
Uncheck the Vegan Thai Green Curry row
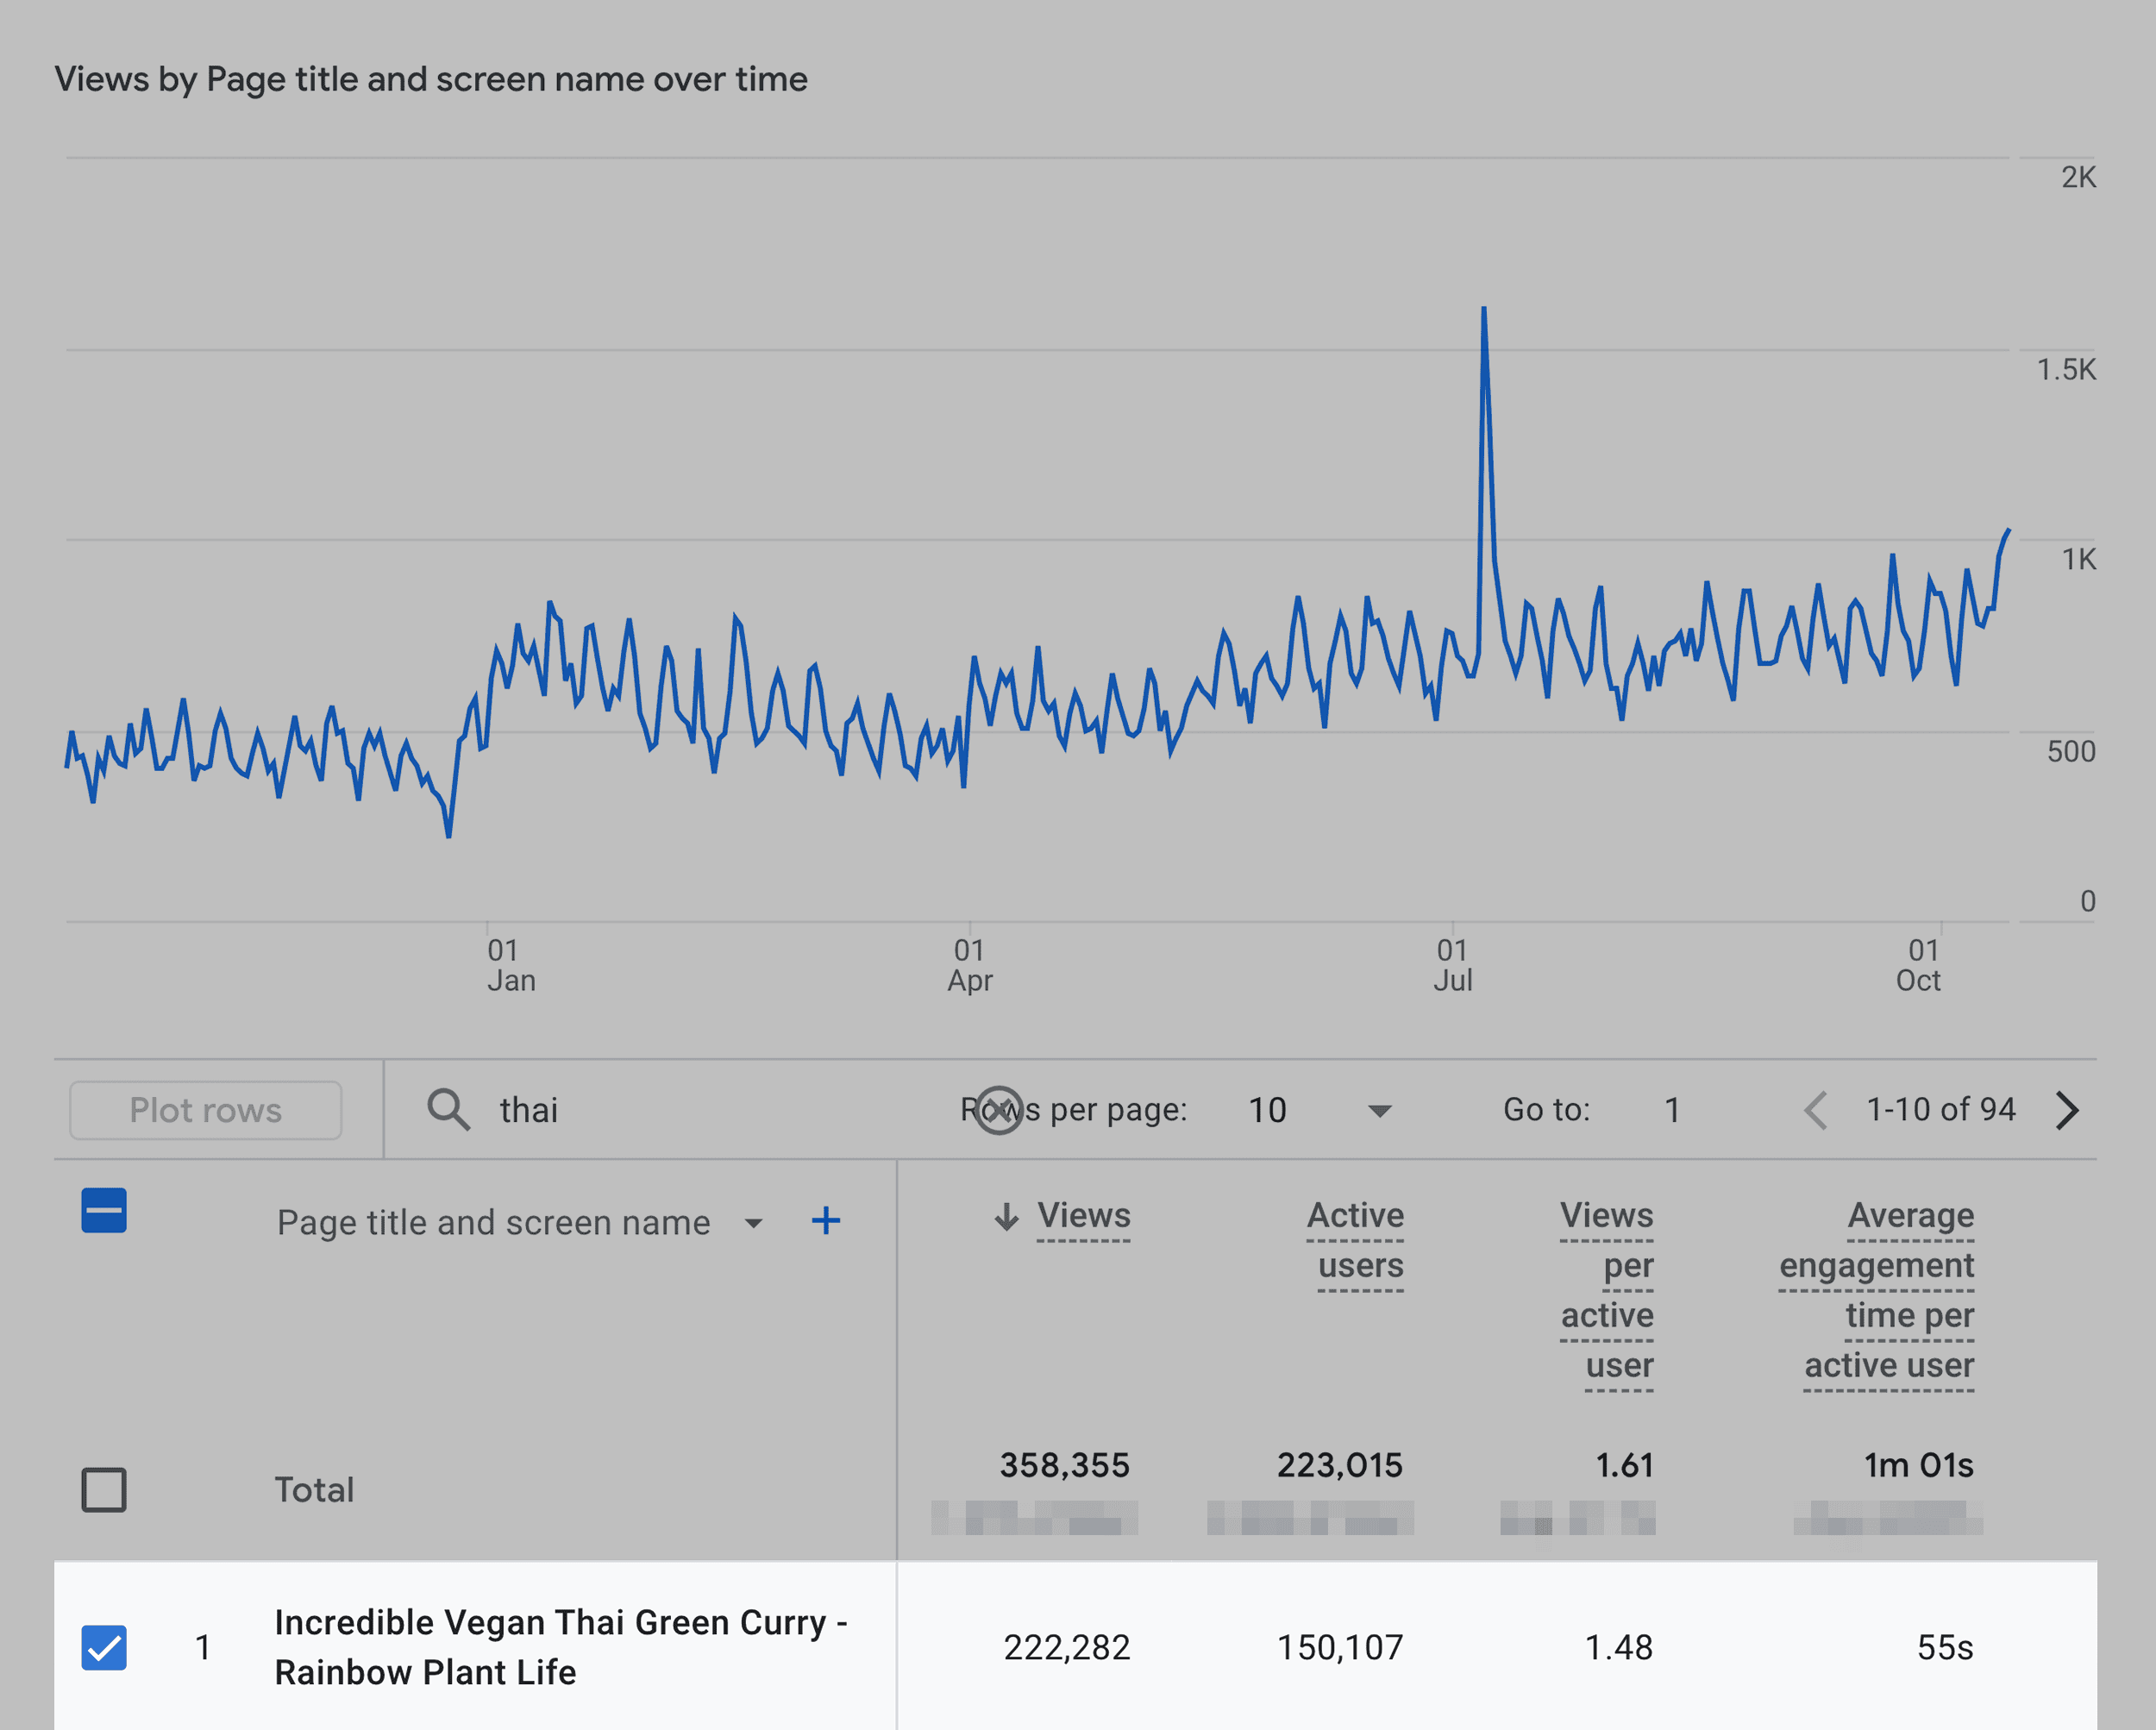coord(104,1647)
